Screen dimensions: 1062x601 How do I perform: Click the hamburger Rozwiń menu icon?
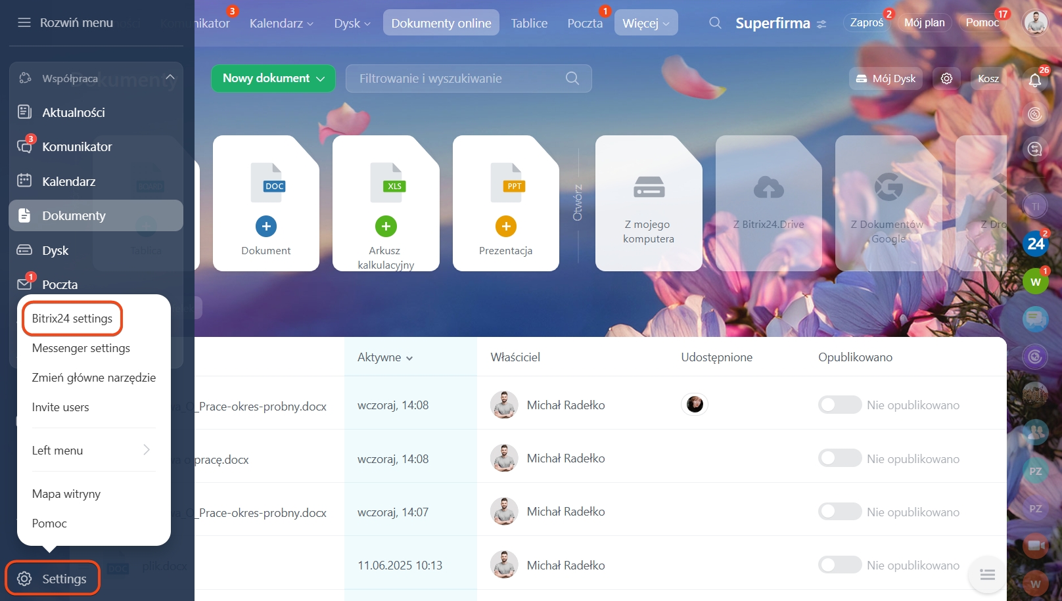(x=24, y=23)
